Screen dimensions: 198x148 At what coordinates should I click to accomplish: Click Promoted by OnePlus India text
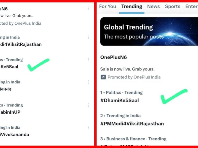(134, 77)
